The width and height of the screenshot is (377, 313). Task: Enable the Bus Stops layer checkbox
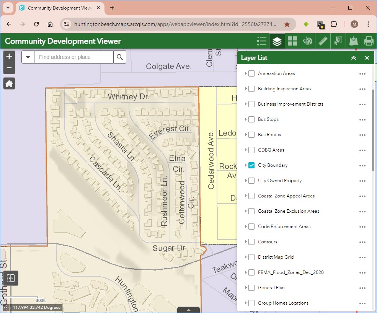(x=251, y=119)
